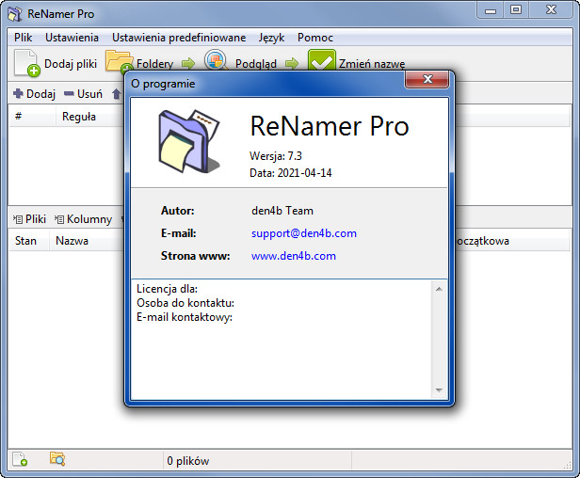The image size is (580, 478).
Task: Click Wersja: 7.3 text
Action: coord(276,156)
